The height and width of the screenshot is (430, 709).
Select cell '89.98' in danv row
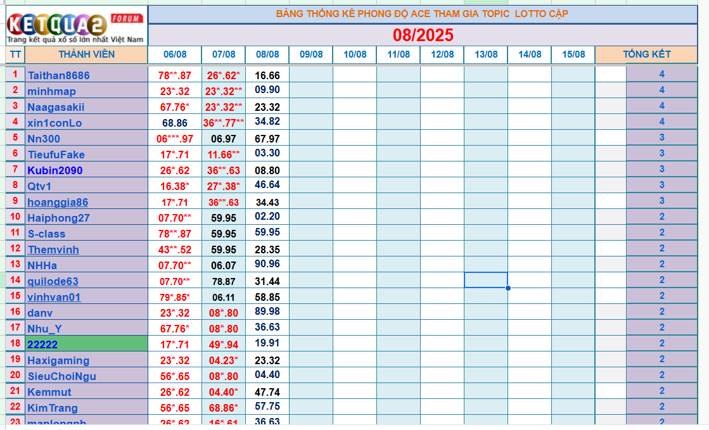coord(267,312)
